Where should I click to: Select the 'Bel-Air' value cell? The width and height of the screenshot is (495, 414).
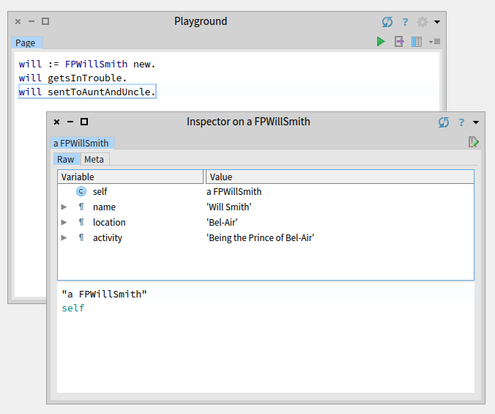pos(222,222)
